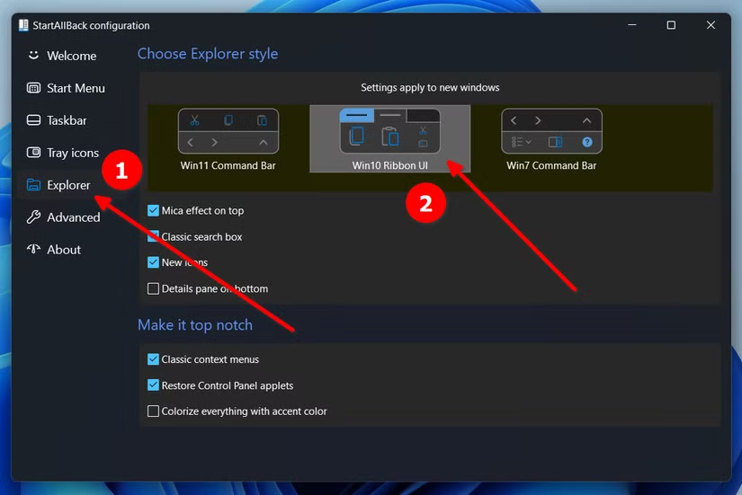Uncheck Restore Control Panel applets
The width and height of the screenshot is (742, 495).
pyautogui.click(x=153, y=385)
